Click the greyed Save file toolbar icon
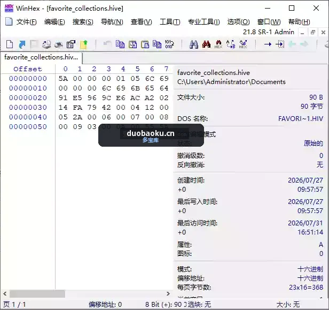 [x=34, y=44]
